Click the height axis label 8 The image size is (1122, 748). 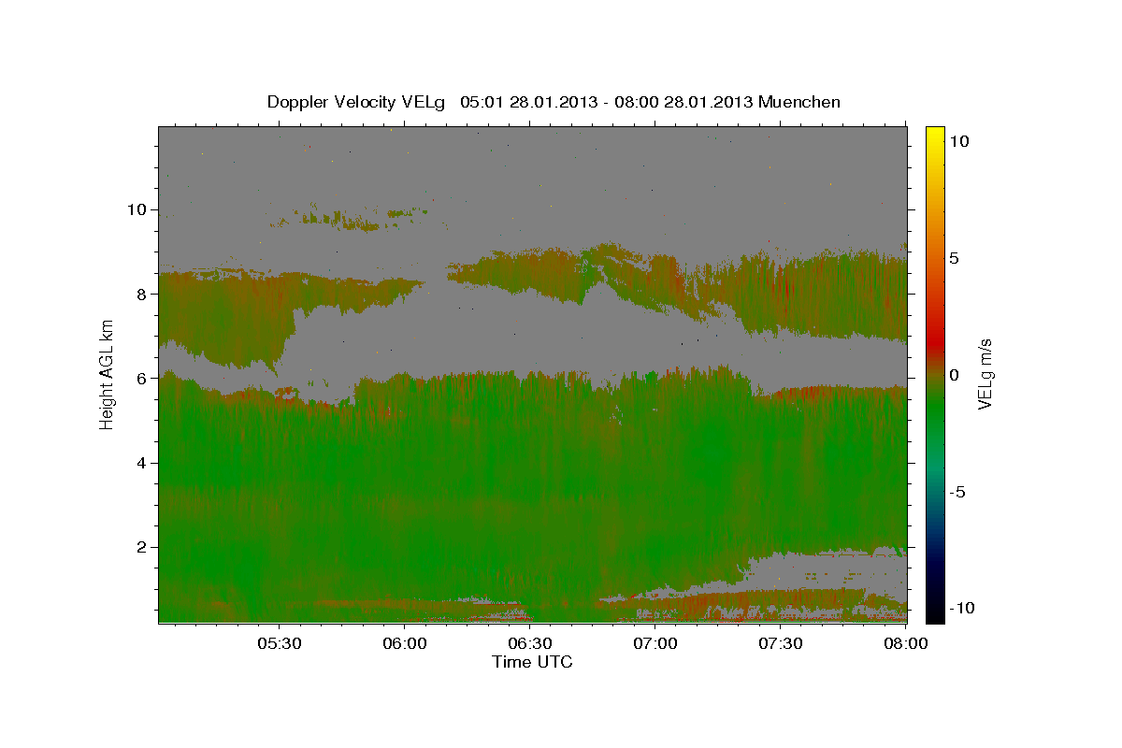(141, 294)
